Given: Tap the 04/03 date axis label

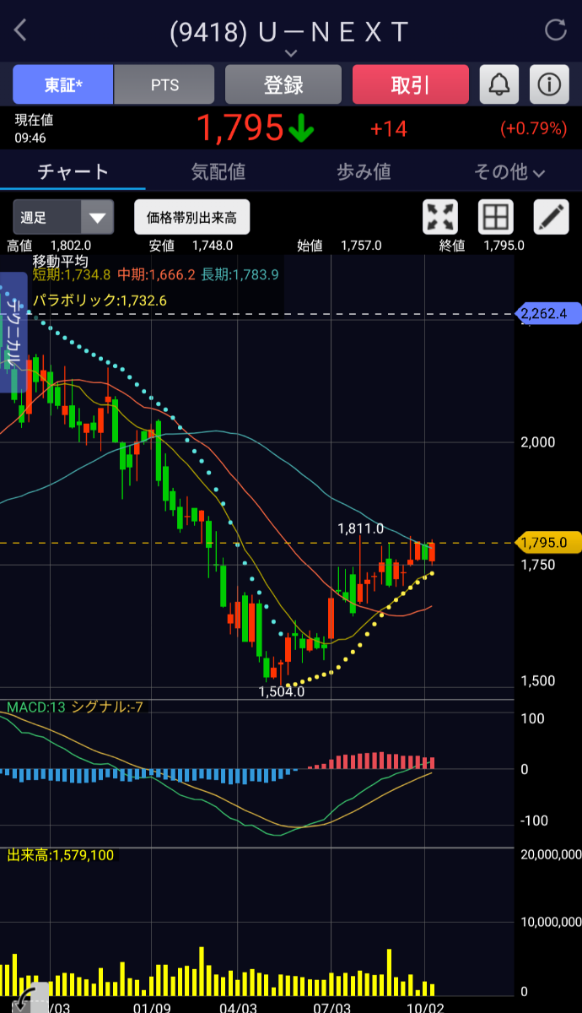Looking at the screenshot, I should click(238, 1007).
